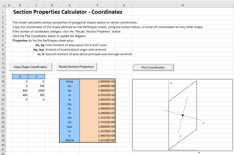Screen dimensions: 234x155
Task: Click the Plot Coordinates button
Action: (153, 67)
